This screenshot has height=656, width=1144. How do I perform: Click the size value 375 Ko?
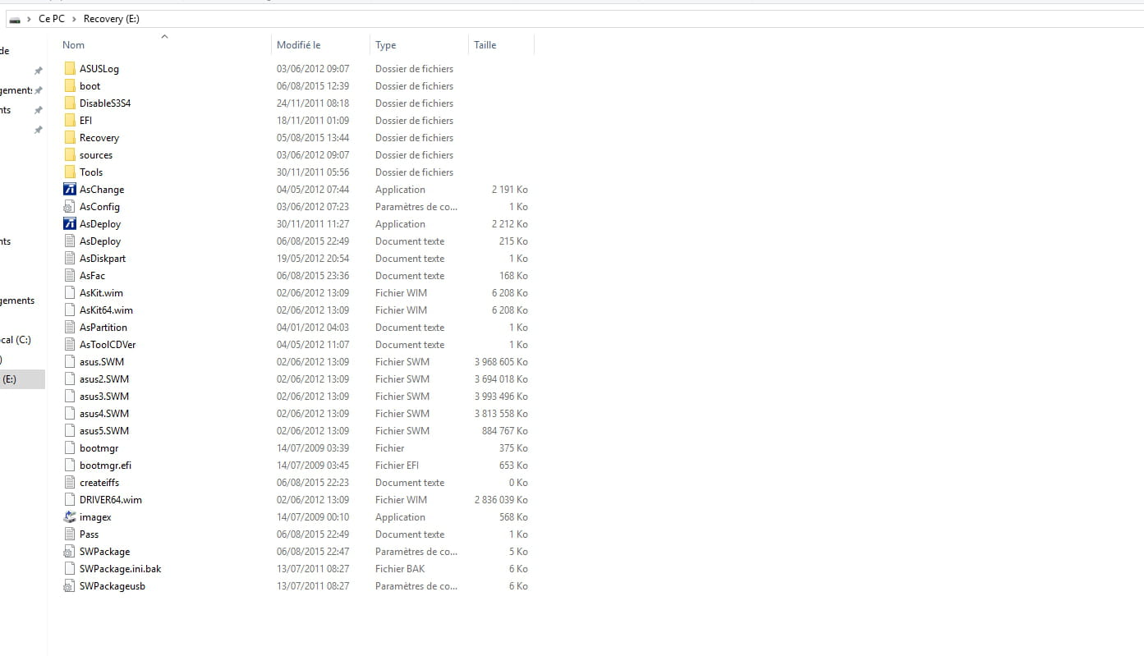514,448
